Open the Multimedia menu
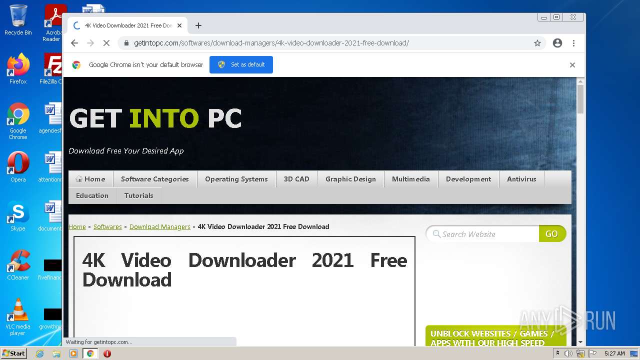This screenshot has height=360, width=640. tap(411, 179)
